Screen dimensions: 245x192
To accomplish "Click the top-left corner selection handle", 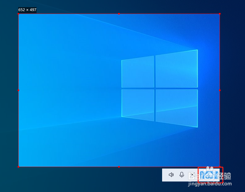I will (19, 14).
